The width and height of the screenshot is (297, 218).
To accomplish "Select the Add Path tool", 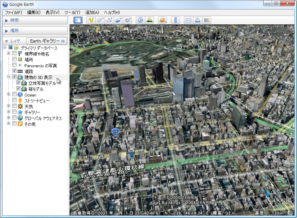I will coord(109,20).
